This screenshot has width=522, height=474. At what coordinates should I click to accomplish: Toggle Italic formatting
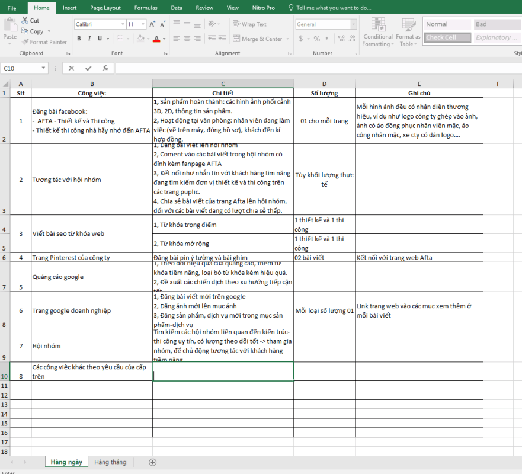[89, 39]
